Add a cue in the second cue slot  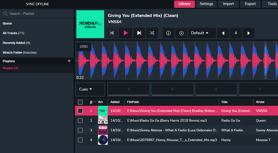[172, 89]
